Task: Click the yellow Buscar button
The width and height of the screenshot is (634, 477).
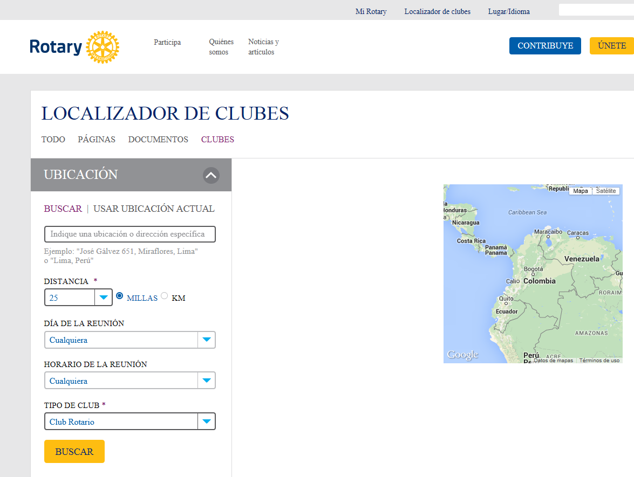Action: tap(74, 452)
